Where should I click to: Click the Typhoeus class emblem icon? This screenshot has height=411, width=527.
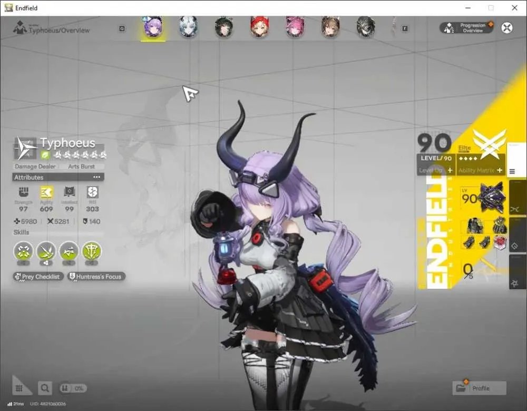pos(25,148)
